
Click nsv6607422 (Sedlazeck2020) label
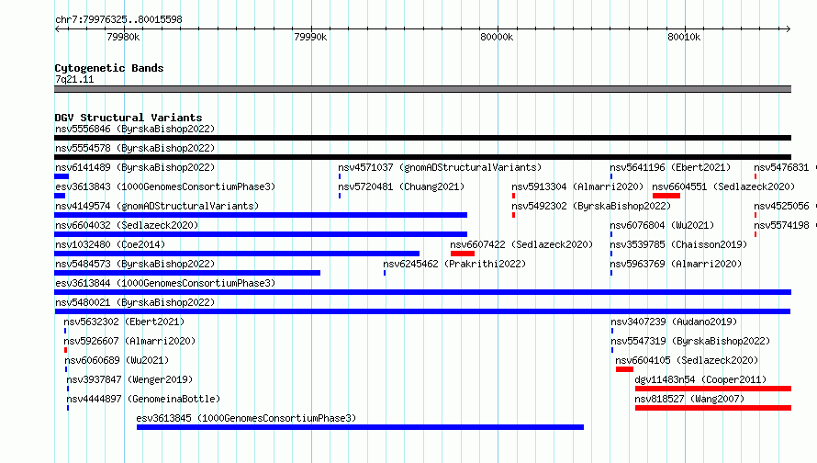click(x=521, y=244)
